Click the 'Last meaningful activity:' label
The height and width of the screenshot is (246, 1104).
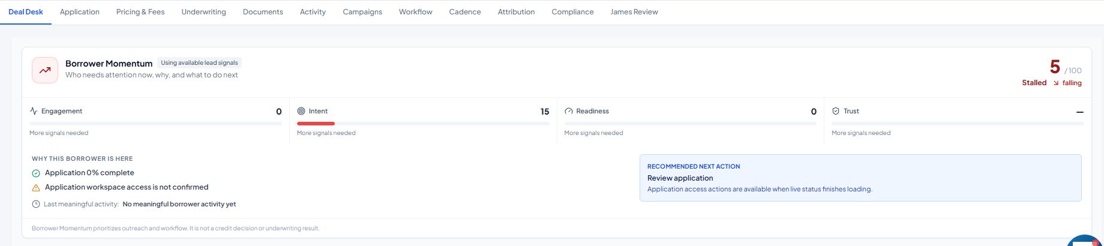(81, 204)
